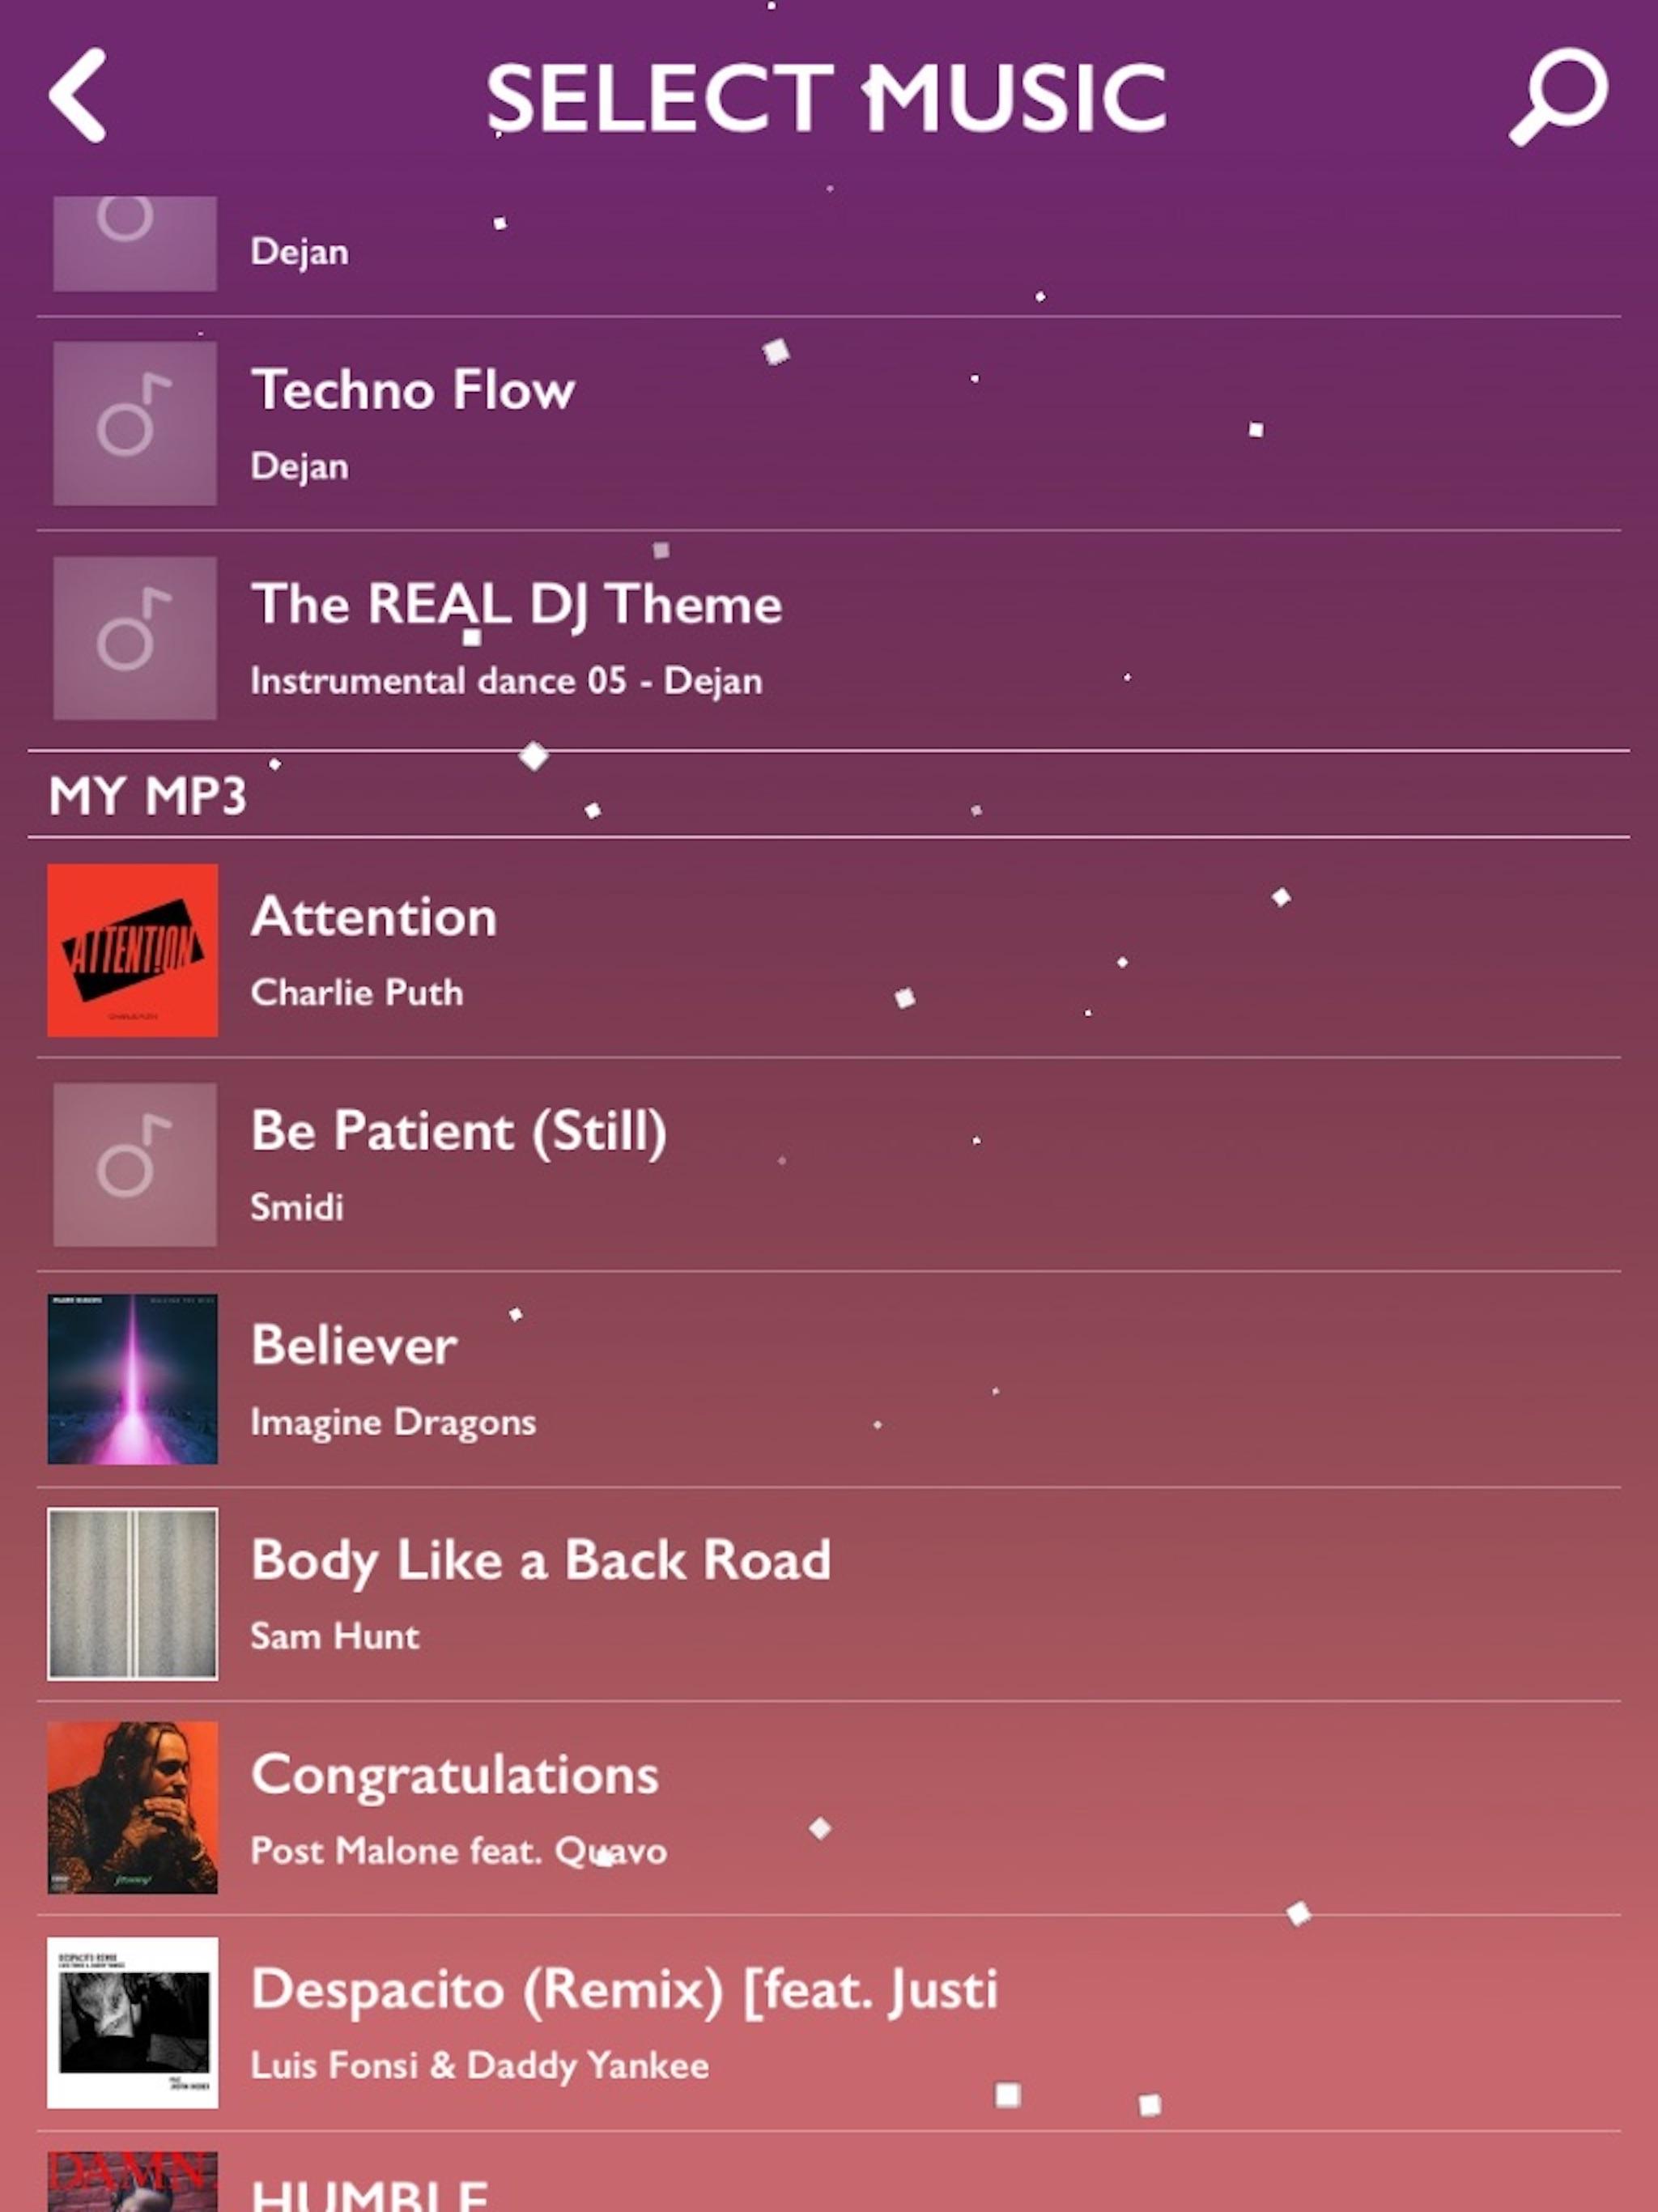Image resolution: width=1658 pixels, height=2212 pixels.
Task: Select Techno Flow by Dejan
Action: 829,423
